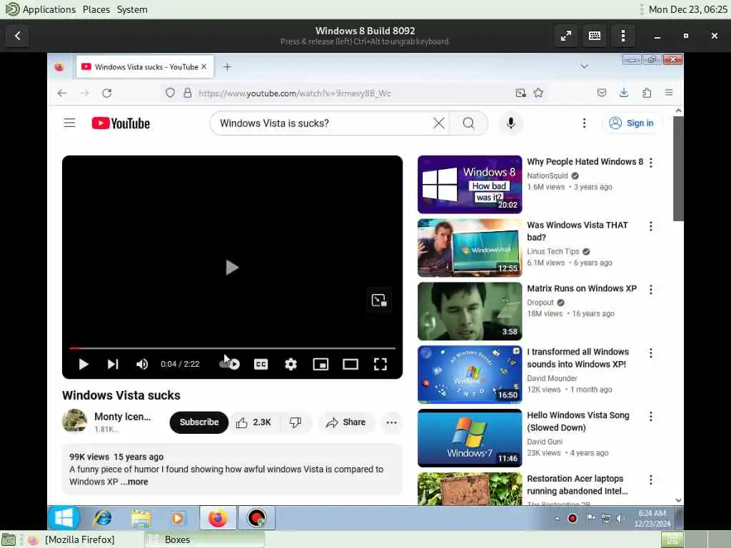
Task: Open options menu for Was Windows Vista THAT bad
Action: 651,226
